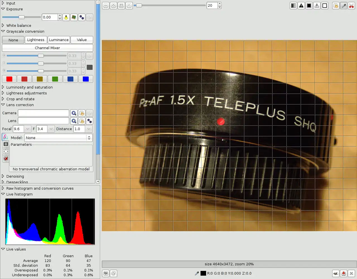Click the hand-on-list icon in Lens row
This screenshot has height=279, width=357.
[x=82, y=121]
